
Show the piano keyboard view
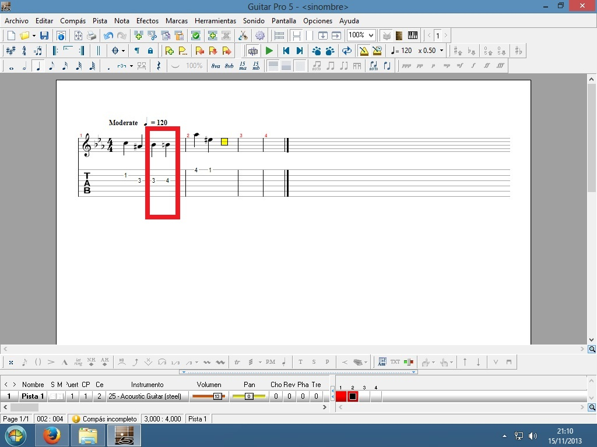pyautogui.click(x=413, y=36)
